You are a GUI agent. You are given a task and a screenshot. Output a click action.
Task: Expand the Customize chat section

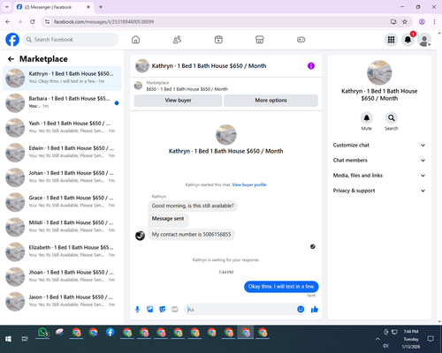[379, 145]
